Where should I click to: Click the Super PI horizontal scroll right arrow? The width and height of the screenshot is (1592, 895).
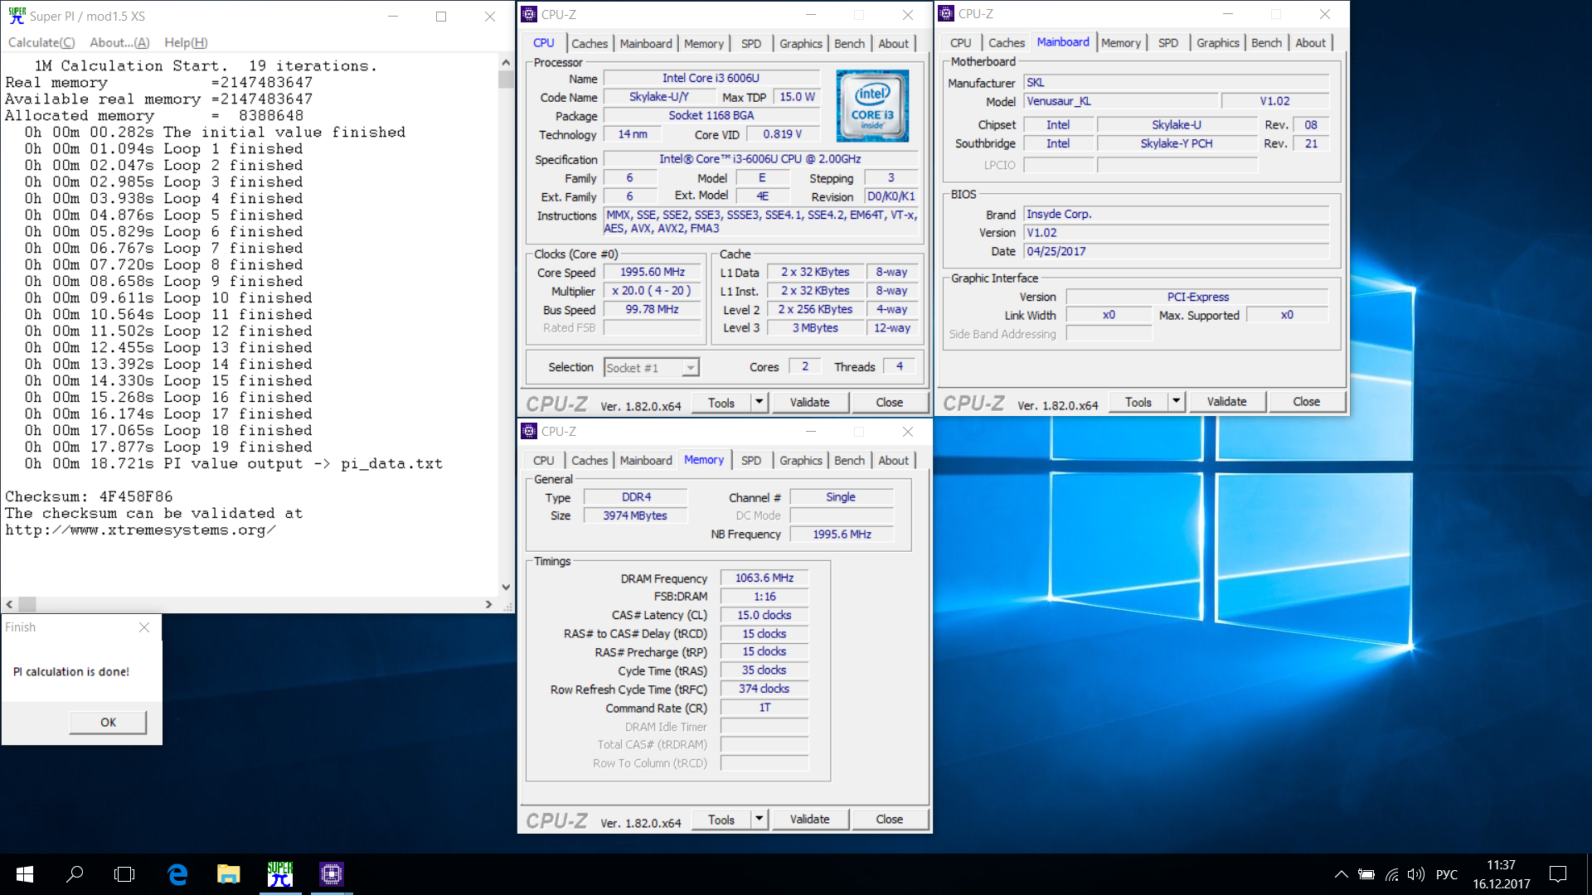pos(489,604)
